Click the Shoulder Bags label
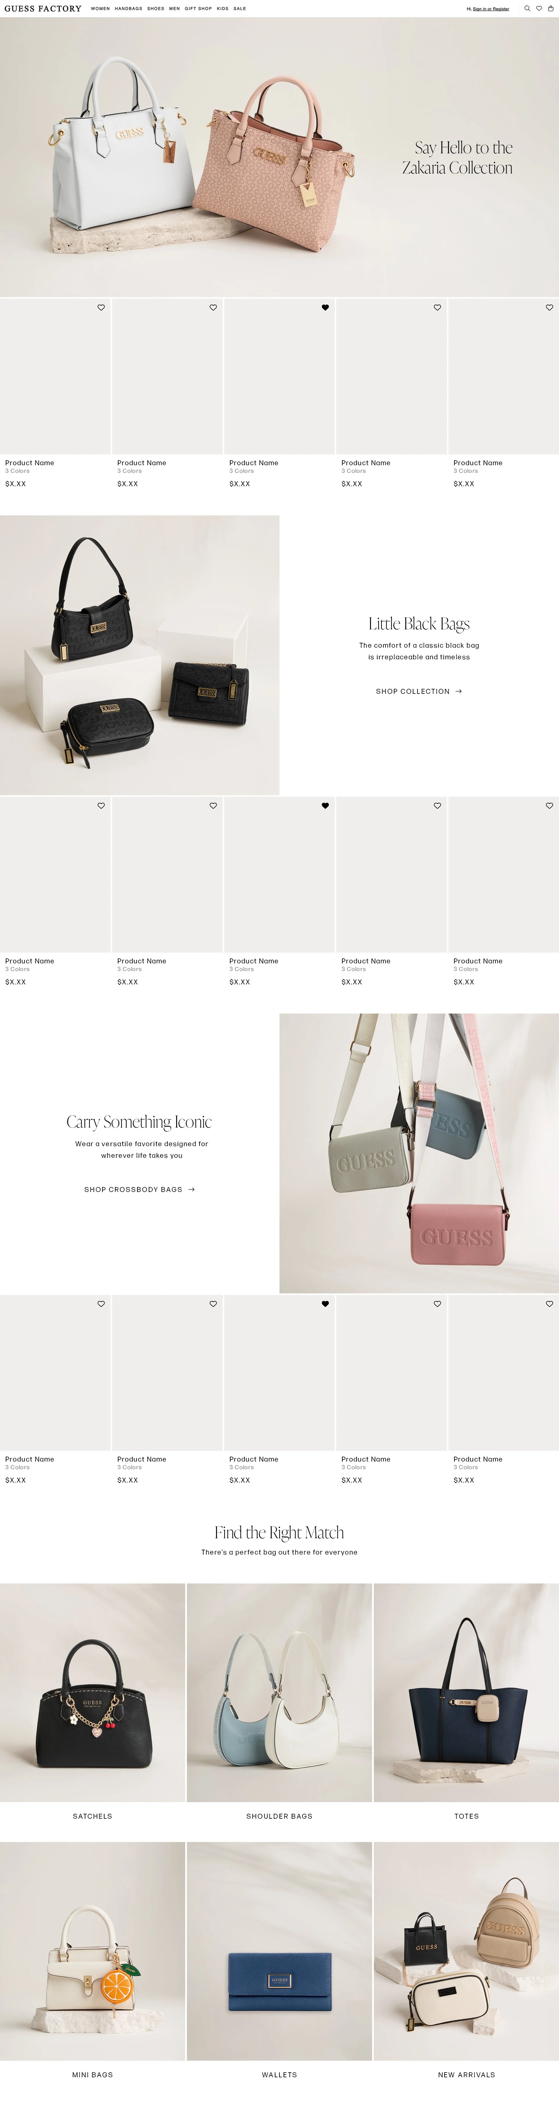559x2128 pixels. 279,1817
